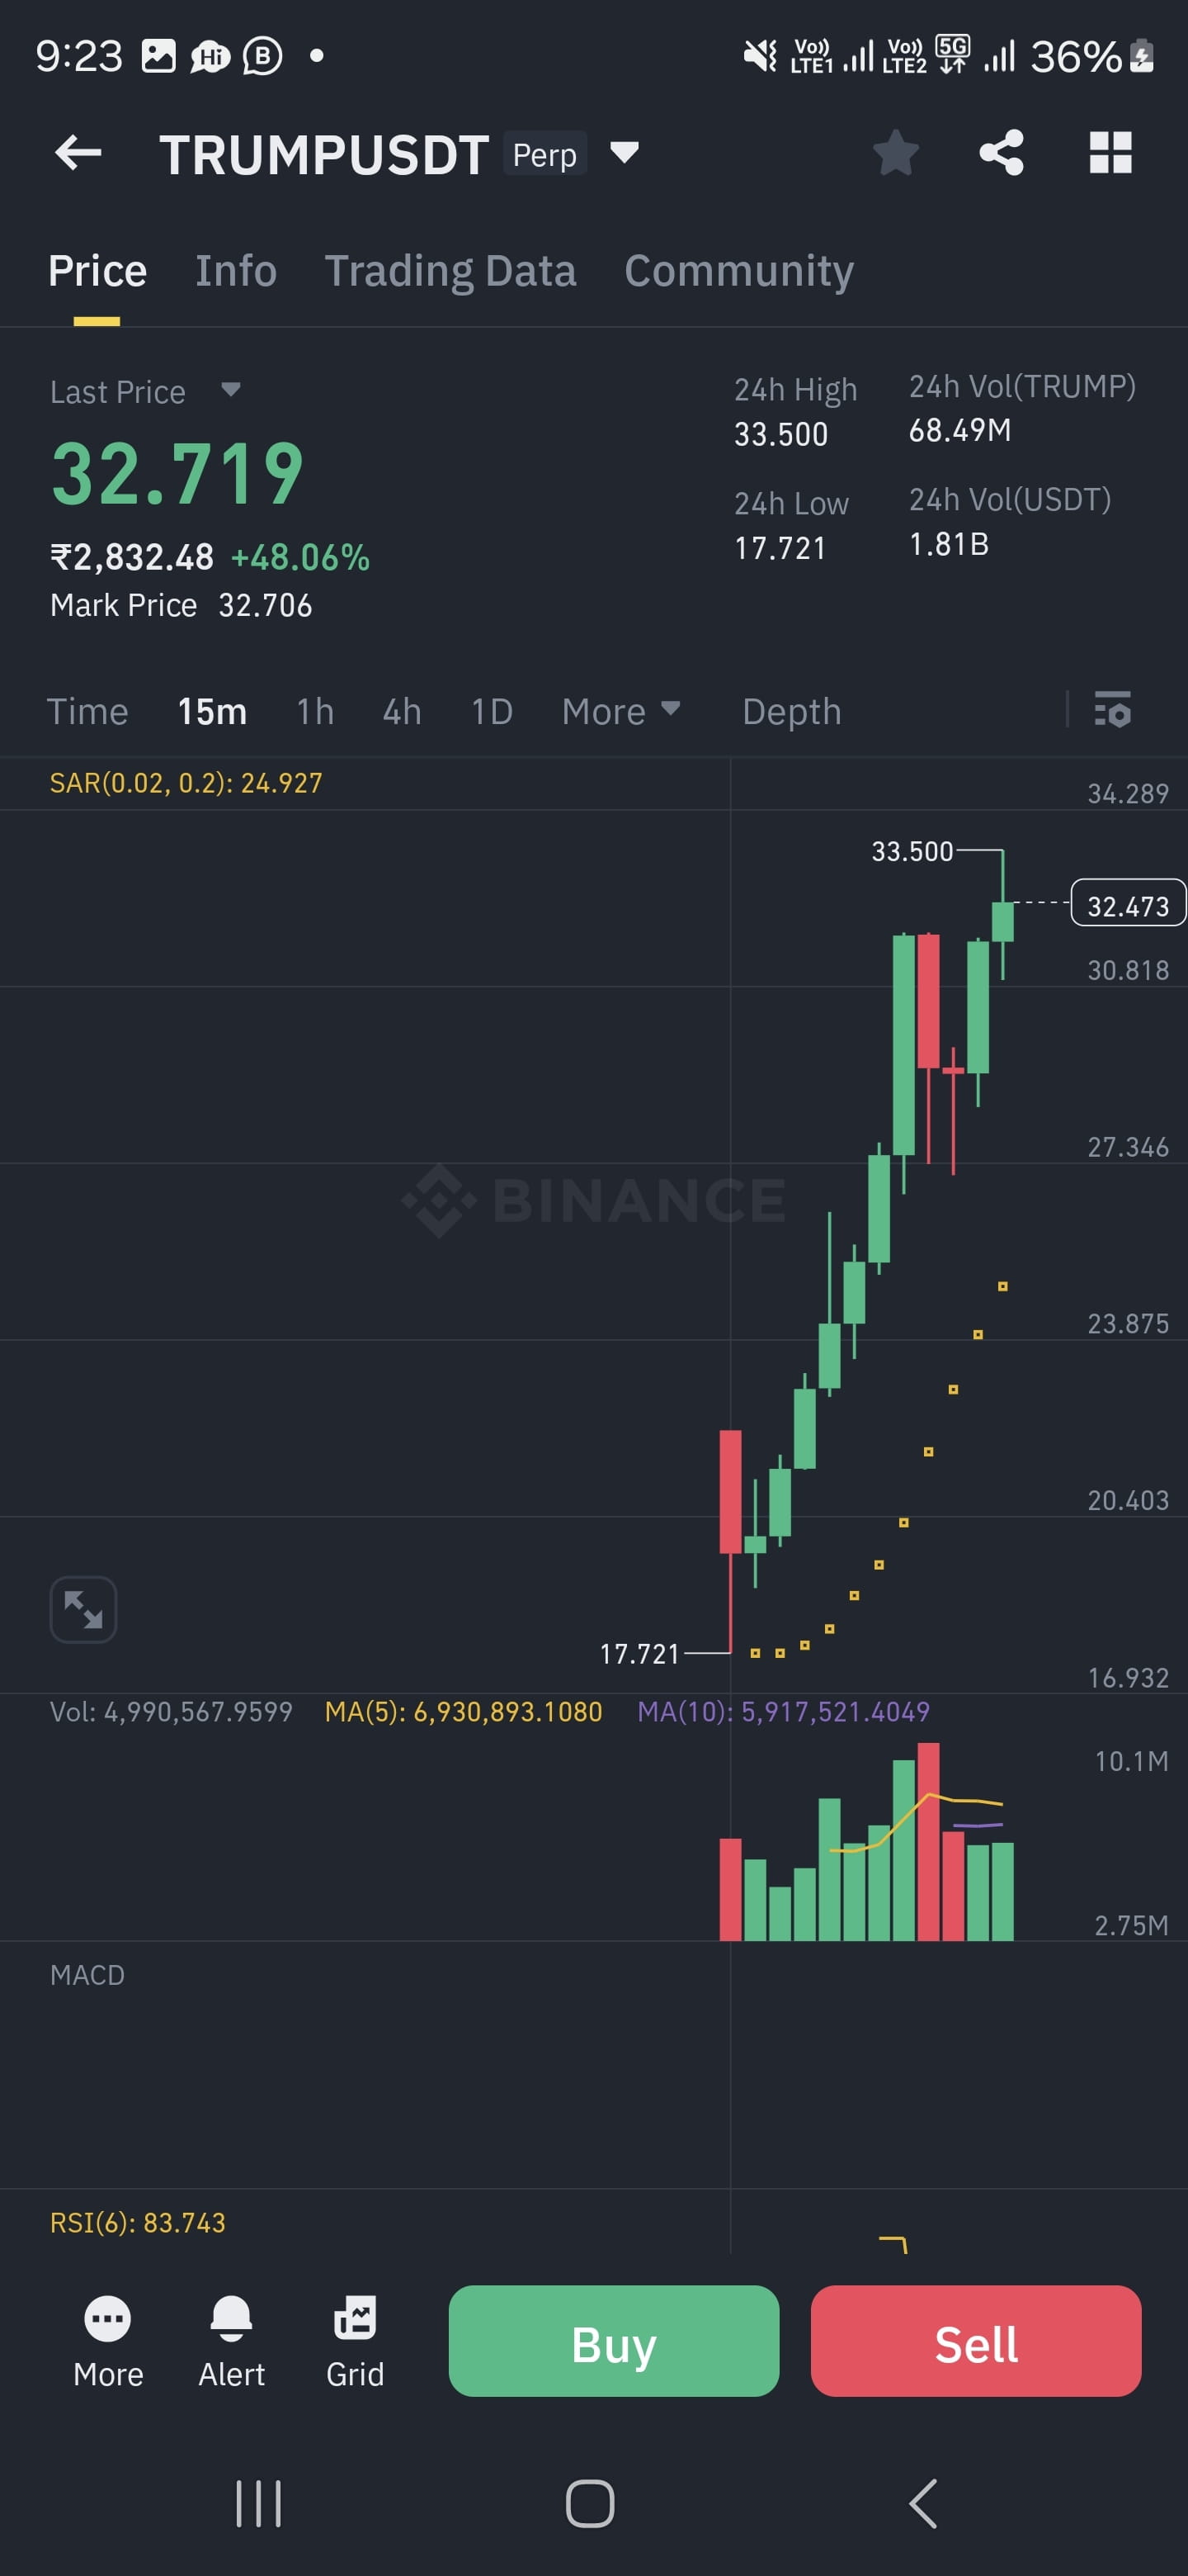Tap Android recent apps button
Image resolution: width=1188 pixels, height=2576 pixels.
coord(257,2503)
